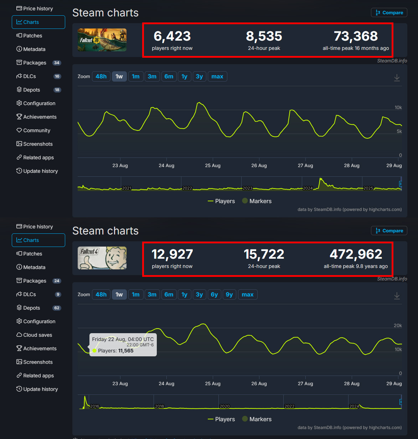Set Fallout 76 chart zoom to 48h
This screenshot has width=418, height=439.
[x=101, y=76]
